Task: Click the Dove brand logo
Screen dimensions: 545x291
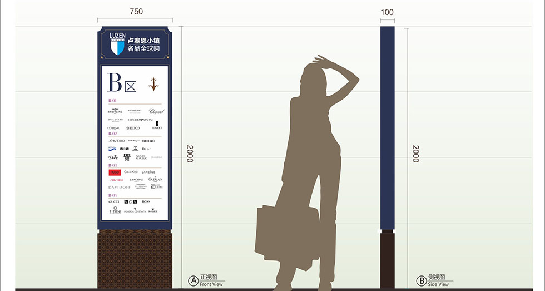Action: coord(113,157)
